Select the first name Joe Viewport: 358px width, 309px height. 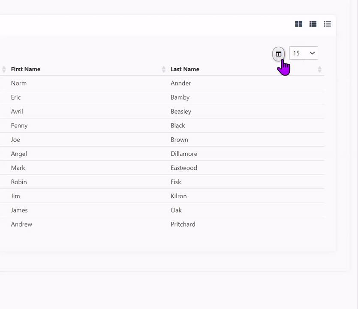[15, 139]
